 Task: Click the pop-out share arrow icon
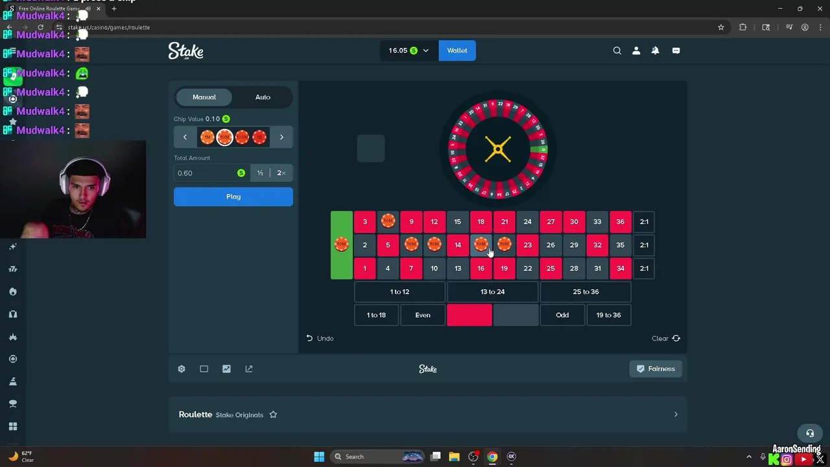click(x=249, y=369)
